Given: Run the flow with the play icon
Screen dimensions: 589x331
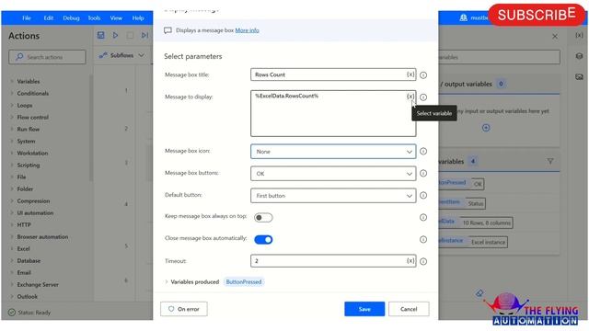Looking at the screenshot, I should click(115, 35).
